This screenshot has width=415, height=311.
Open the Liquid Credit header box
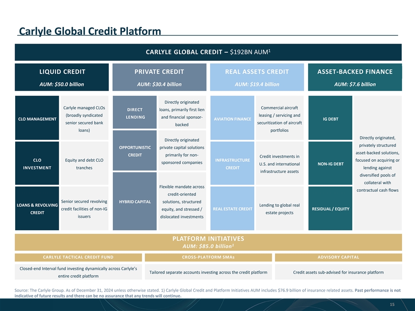[x=61, y=77]
